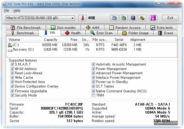Click the Free column header
Screen dimensions: 184x129
69,40
